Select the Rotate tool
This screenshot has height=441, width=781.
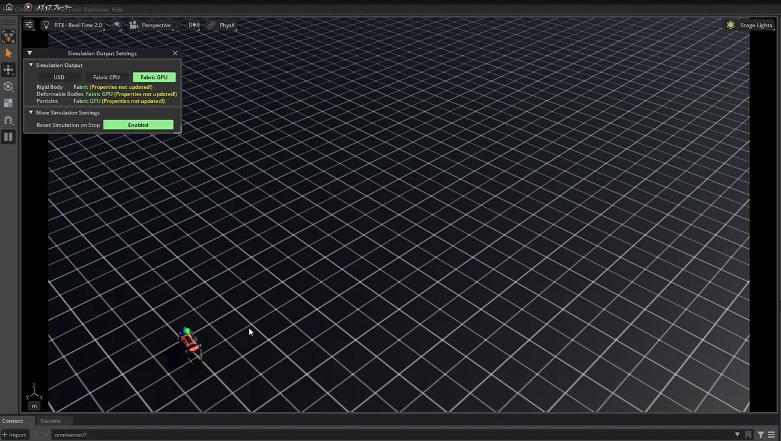tap(8, 86)
